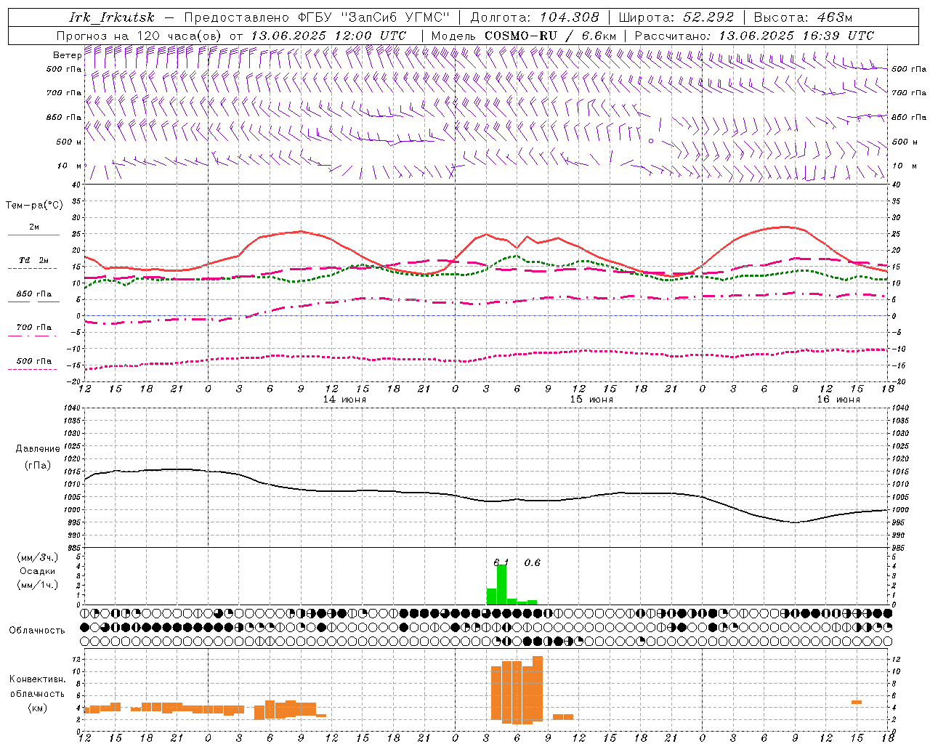Viewport: 930px width, 744px height.
Task: Click the 15 июня date label
Action: coord(591,400)
